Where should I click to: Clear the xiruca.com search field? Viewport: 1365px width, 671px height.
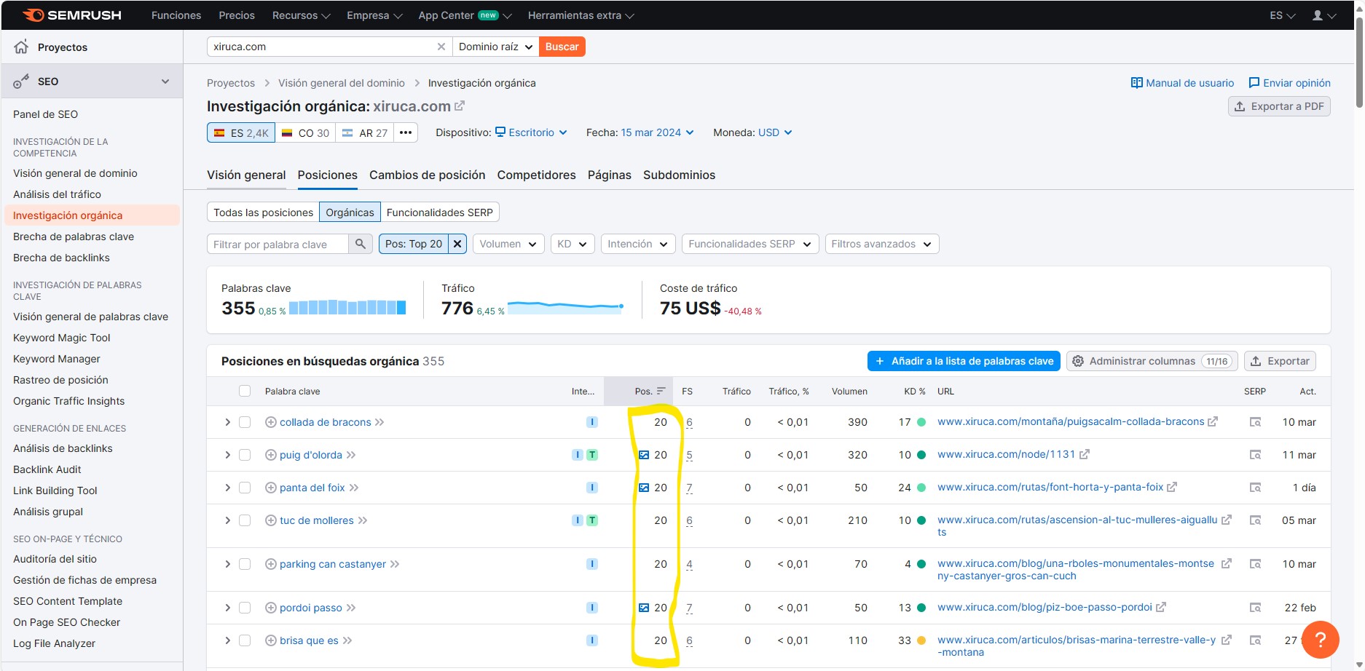pos(441,47)
